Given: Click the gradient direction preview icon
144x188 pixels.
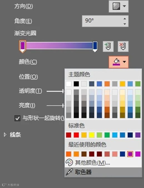Looking at the screenshot, I should [116, 6].
